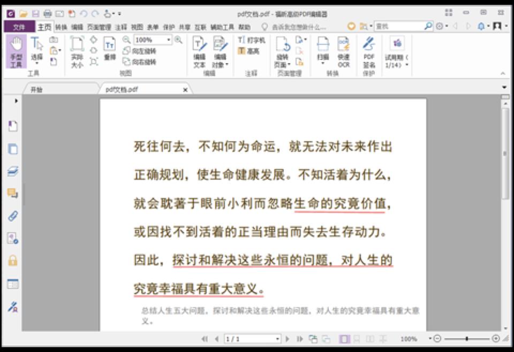Click the Tell me what you want field
The height and width of the screenshot is (352, 514).
pos(299,27)
